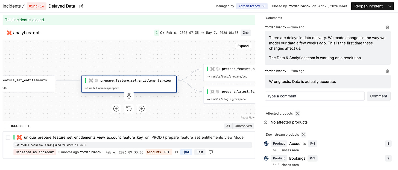The image size is (398, 170).
Task: Click the @AE owner tag
Action: coord(186,152)
